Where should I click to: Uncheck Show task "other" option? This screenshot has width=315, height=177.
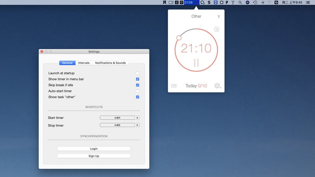click(137, 97)
